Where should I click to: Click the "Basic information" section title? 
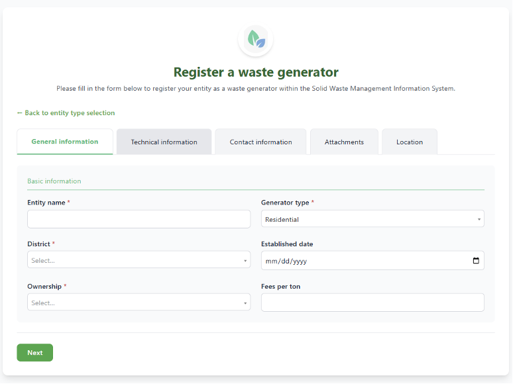pyautogui.click(x=54, y=181)
